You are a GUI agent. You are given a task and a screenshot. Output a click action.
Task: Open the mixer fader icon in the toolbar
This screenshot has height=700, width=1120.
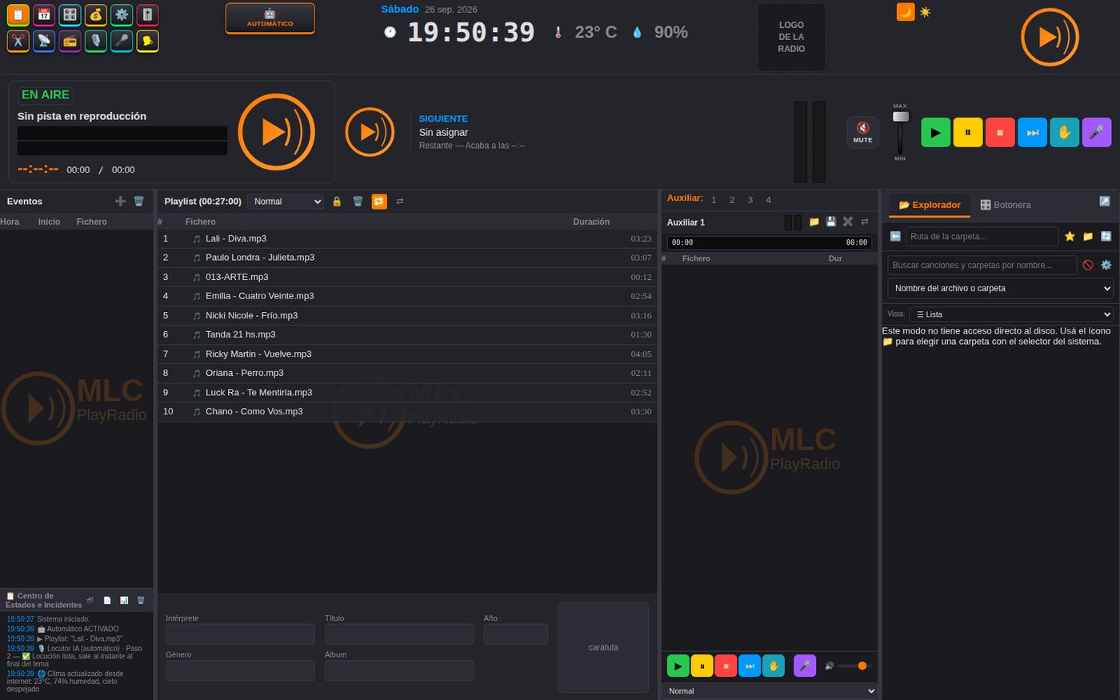pos(147,14)
